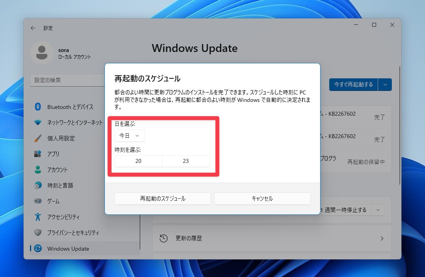Click the アクセシビリティ figure icon
This screenshot has height=277, width=425.
click(38, 217)
